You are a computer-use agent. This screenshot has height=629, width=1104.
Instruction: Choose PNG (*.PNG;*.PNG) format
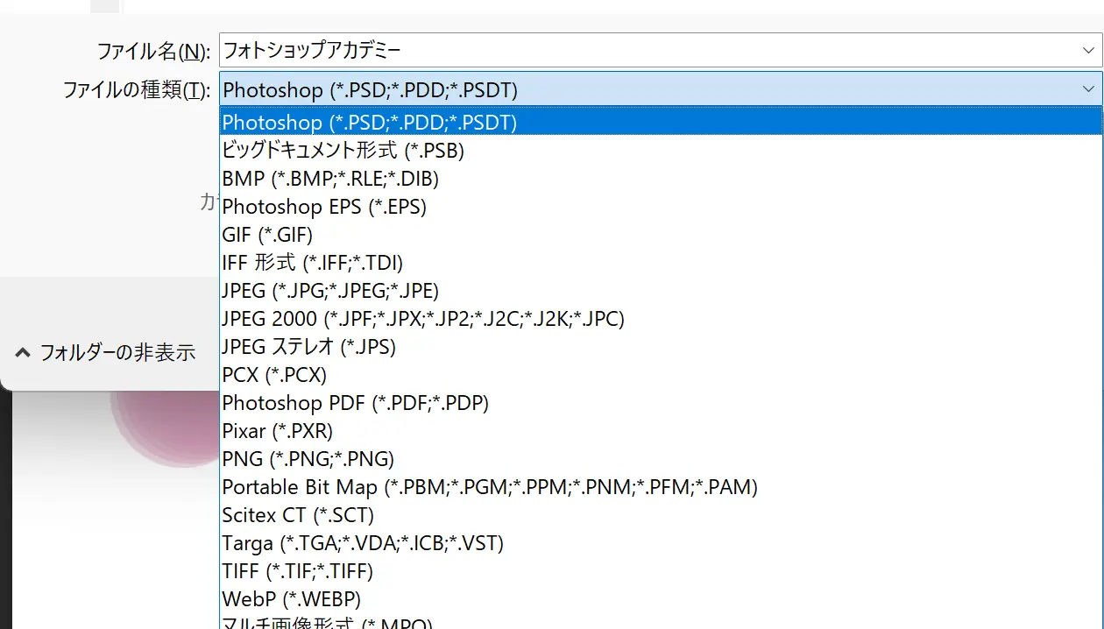661,458
